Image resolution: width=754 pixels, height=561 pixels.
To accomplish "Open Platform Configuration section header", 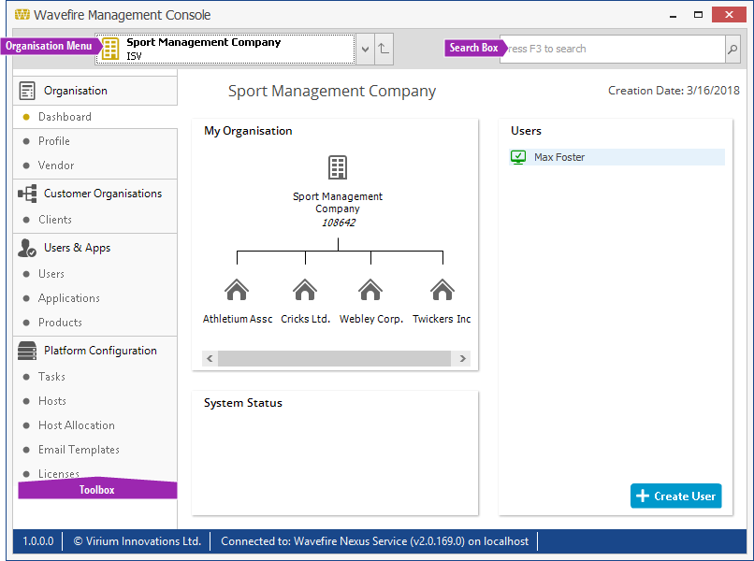I will tap(95, 351).
